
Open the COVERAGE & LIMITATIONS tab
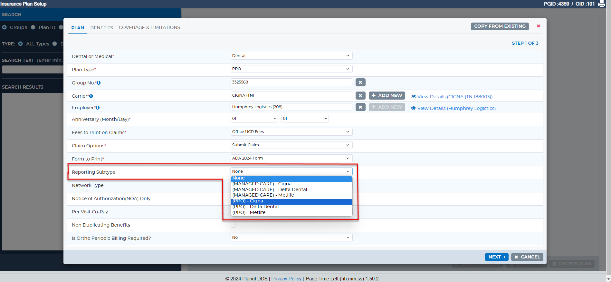tap(149, 27)
